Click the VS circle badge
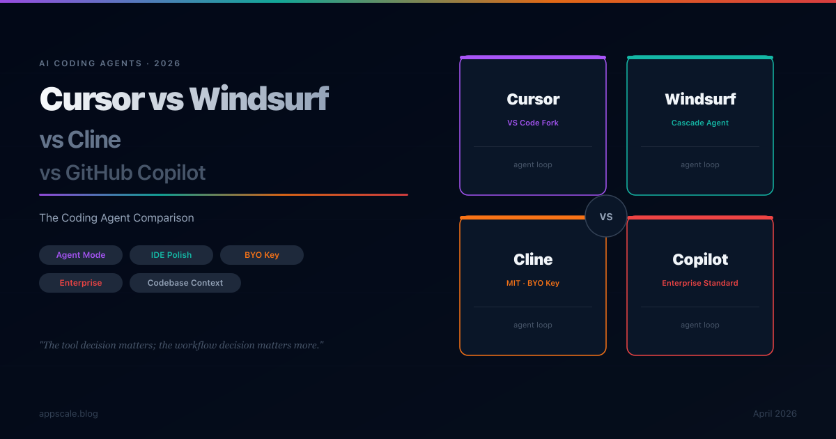 (x=606, y=217)
